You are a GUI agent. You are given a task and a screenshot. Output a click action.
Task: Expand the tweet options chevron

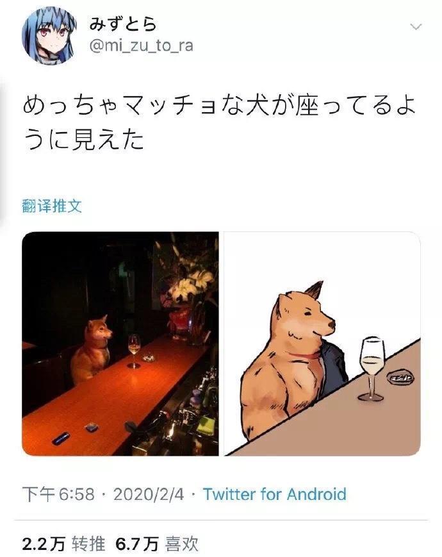tap(415, 27)
